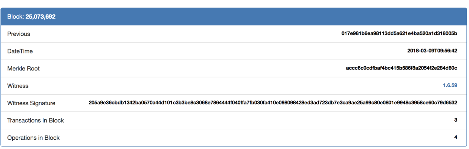Image resolution: width=469 pixels, height=149 pixels.
Task: Click the Witness Signature label
Action: (x=31, y=103)
